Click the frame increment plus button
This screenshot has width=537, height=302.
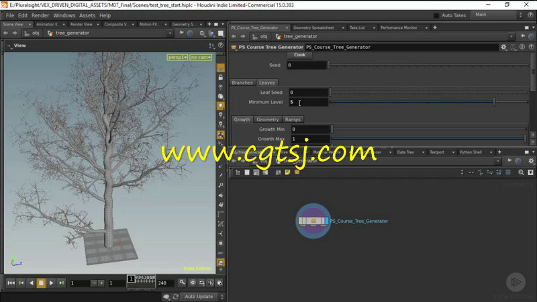(101, 283)
